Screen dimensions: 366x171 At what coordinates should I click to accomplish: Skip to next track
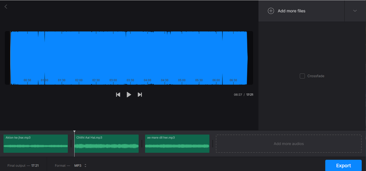point(140,95)
